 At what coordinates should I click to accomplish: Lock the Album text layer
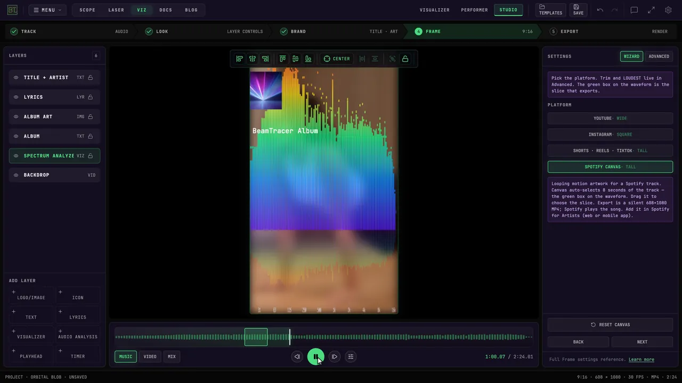tap(91, 136)
